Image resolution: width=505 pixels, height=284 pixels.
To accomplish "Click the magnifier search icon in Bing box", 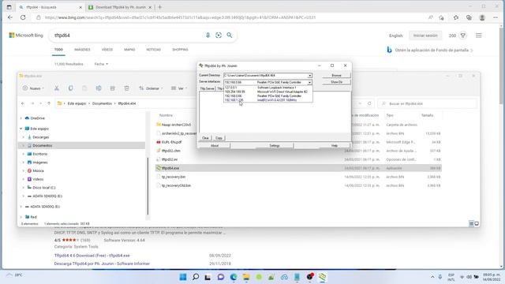I will 230,35.
